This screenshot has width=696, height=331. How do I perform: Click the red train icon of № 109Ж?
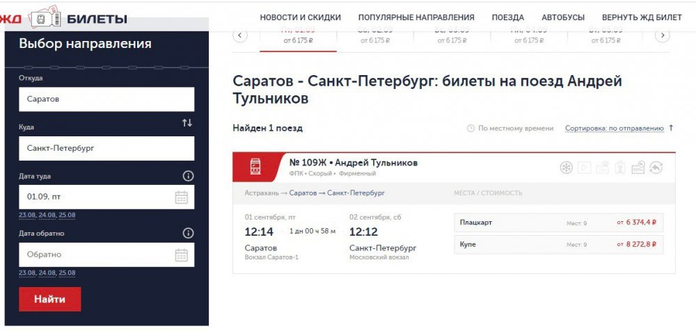click(255, 167)
